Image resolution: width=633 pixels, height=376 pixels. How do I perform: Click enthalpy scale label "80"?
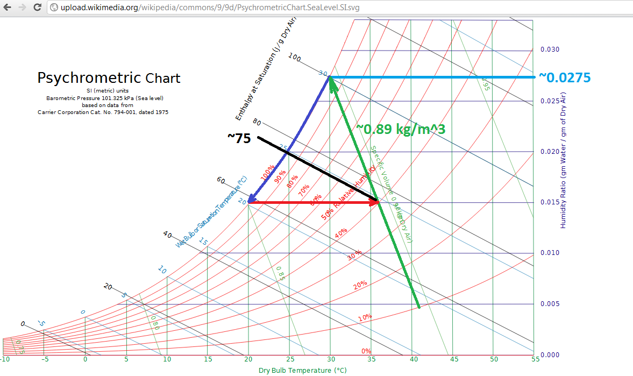(x=257, y=122)
